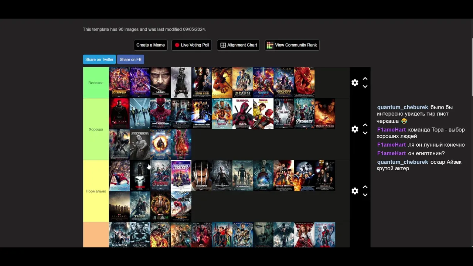Pick the Avengers Endgame poster
Image resolution: width=473 pixels, height=266 pixels.
[140, 83]
